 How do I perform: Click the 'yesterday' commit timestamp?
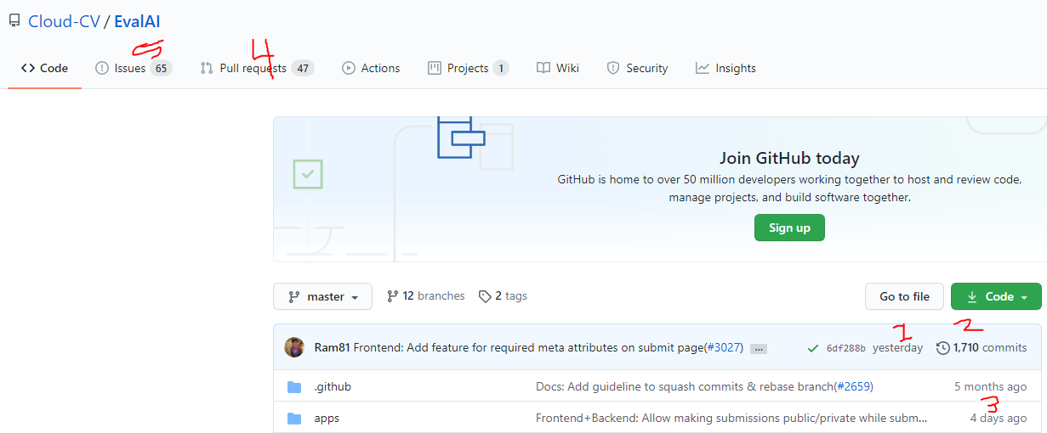coord(897,348)
